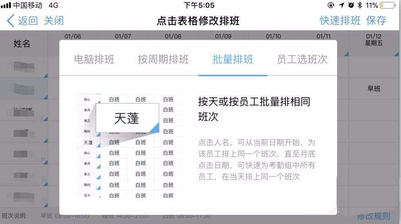The height and width of the screenshot is (224, 401).
Task: Tap the 01/06 date column header
Action: (73, 36)
